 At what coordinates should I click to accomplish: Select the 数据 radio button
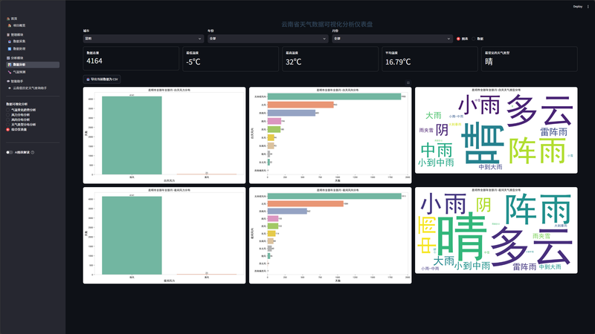tap(474, 39)
